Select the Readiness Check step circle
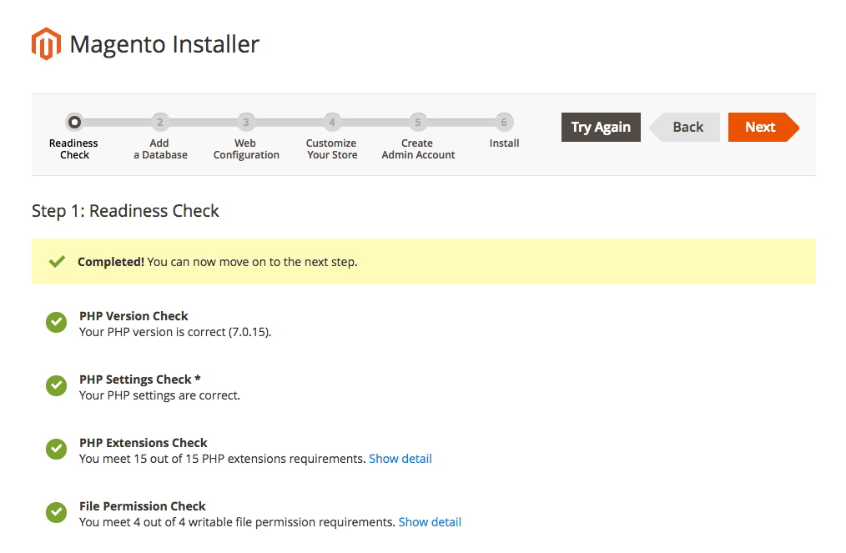846x553 pixels. click(x=74, y=123)
